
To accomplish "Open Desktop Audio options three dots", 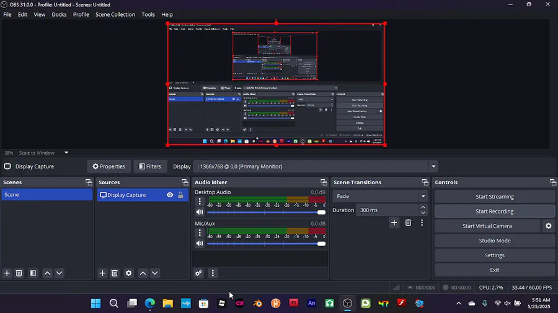I will (200, 201).
